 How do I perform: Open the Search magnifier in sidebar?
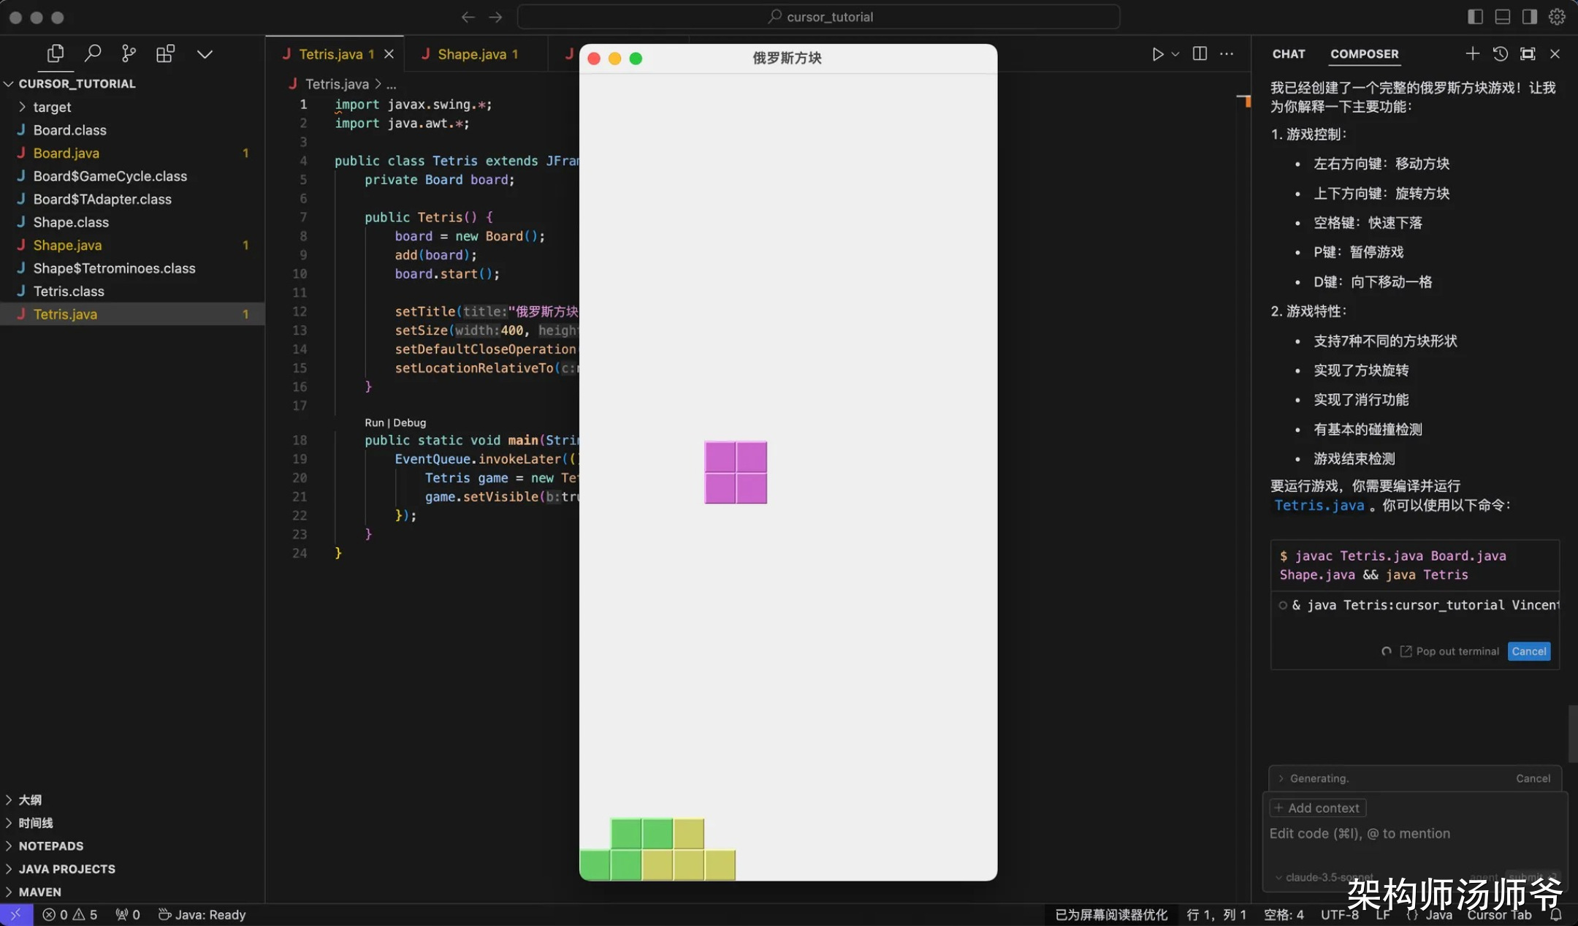pyautogui.click(x=93, y=53)
